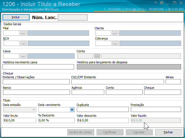The width and height of the screenshot is (185, 138).
Task: Click the Cliente description display box
Action: pos(150,33)
